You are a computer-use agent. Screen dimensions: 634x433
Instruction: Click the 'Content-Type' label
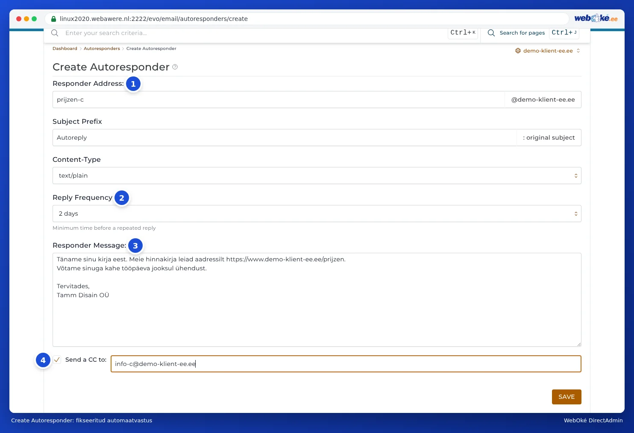(76, 160)
